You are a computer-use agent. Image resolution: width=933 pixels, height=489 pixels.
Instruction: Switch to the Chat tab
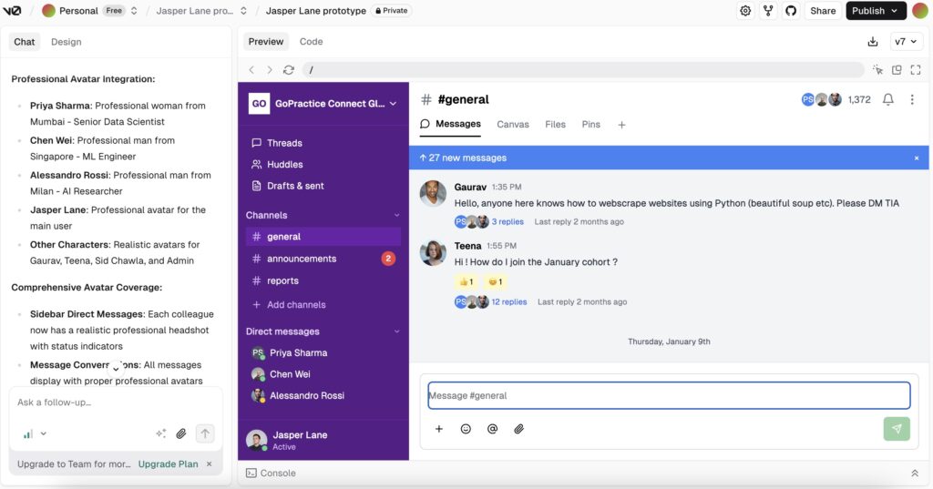(x=25, y=42)
